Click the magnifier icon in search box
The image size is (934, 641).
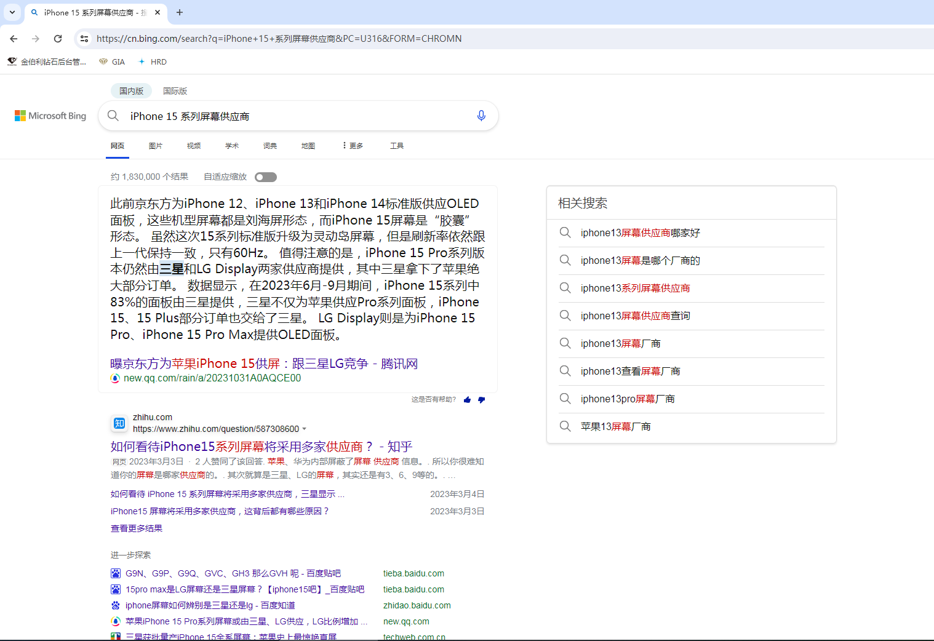(113, 116)
